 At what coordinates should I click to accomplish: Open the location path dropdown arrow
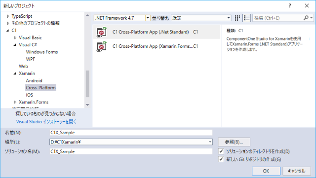(x=210, y=142)
